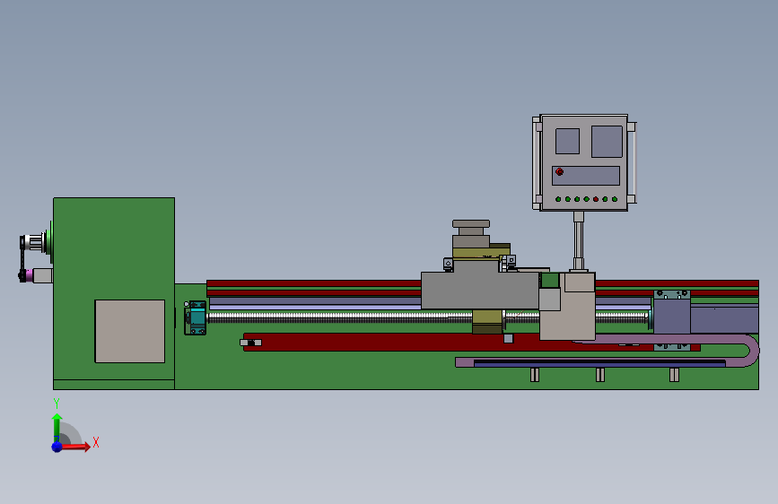The image size is (778, 504).
Task: Select the gray cover plate on the headstock
Action: pos(130,331)
